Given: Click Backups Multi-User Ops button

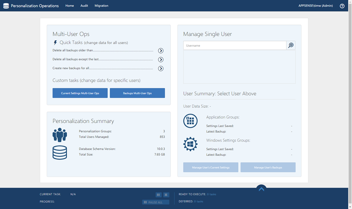Looking at the screenshot, I should pyautogui.click(x=137, y=93).
